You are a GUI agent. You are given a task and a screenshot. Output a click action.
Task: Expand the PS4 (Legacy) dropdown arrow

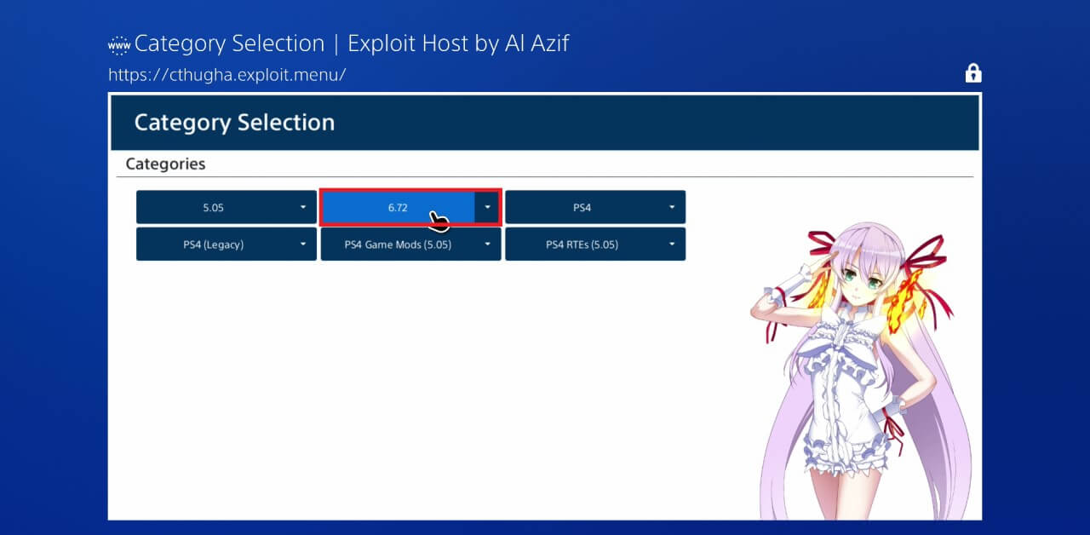click(x=304, y=244)
